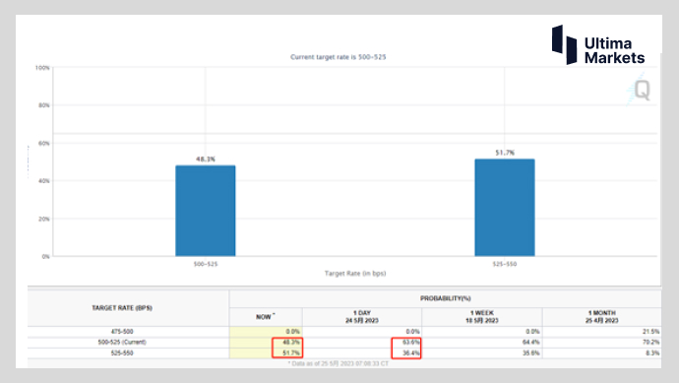
Task: Click the 'Current target rate is 500-525' title
Action: [339, 57]
